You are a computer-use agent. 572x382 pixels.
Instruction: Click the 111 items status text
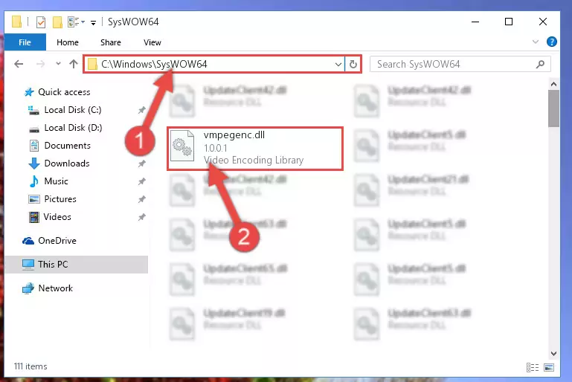30,366
